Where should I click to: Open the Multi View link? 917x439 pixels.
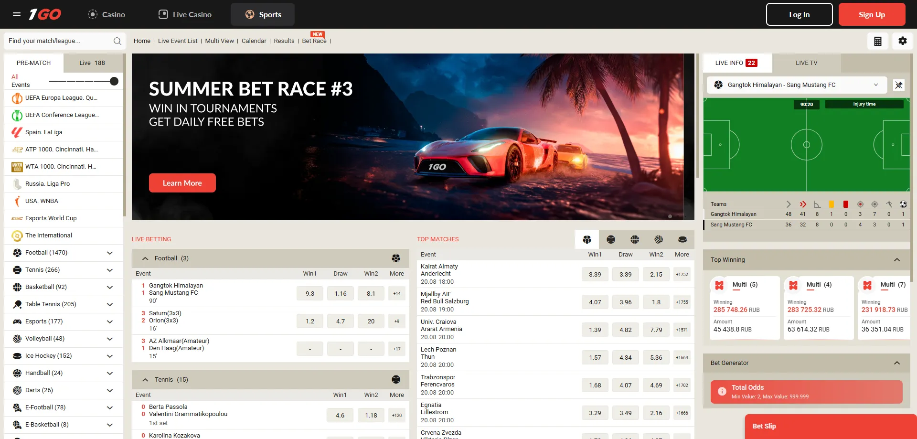(x=220, y=41)
